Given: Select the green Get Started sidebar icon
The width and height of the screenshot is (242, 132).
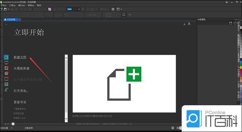Looking at the screenshot, I should (6, 57).
